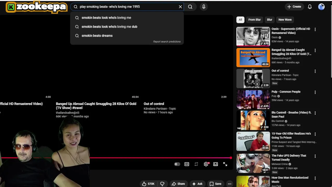Click sidebar channel name Midwest Crime
The image size is (332, 187).
pos(280,164)
